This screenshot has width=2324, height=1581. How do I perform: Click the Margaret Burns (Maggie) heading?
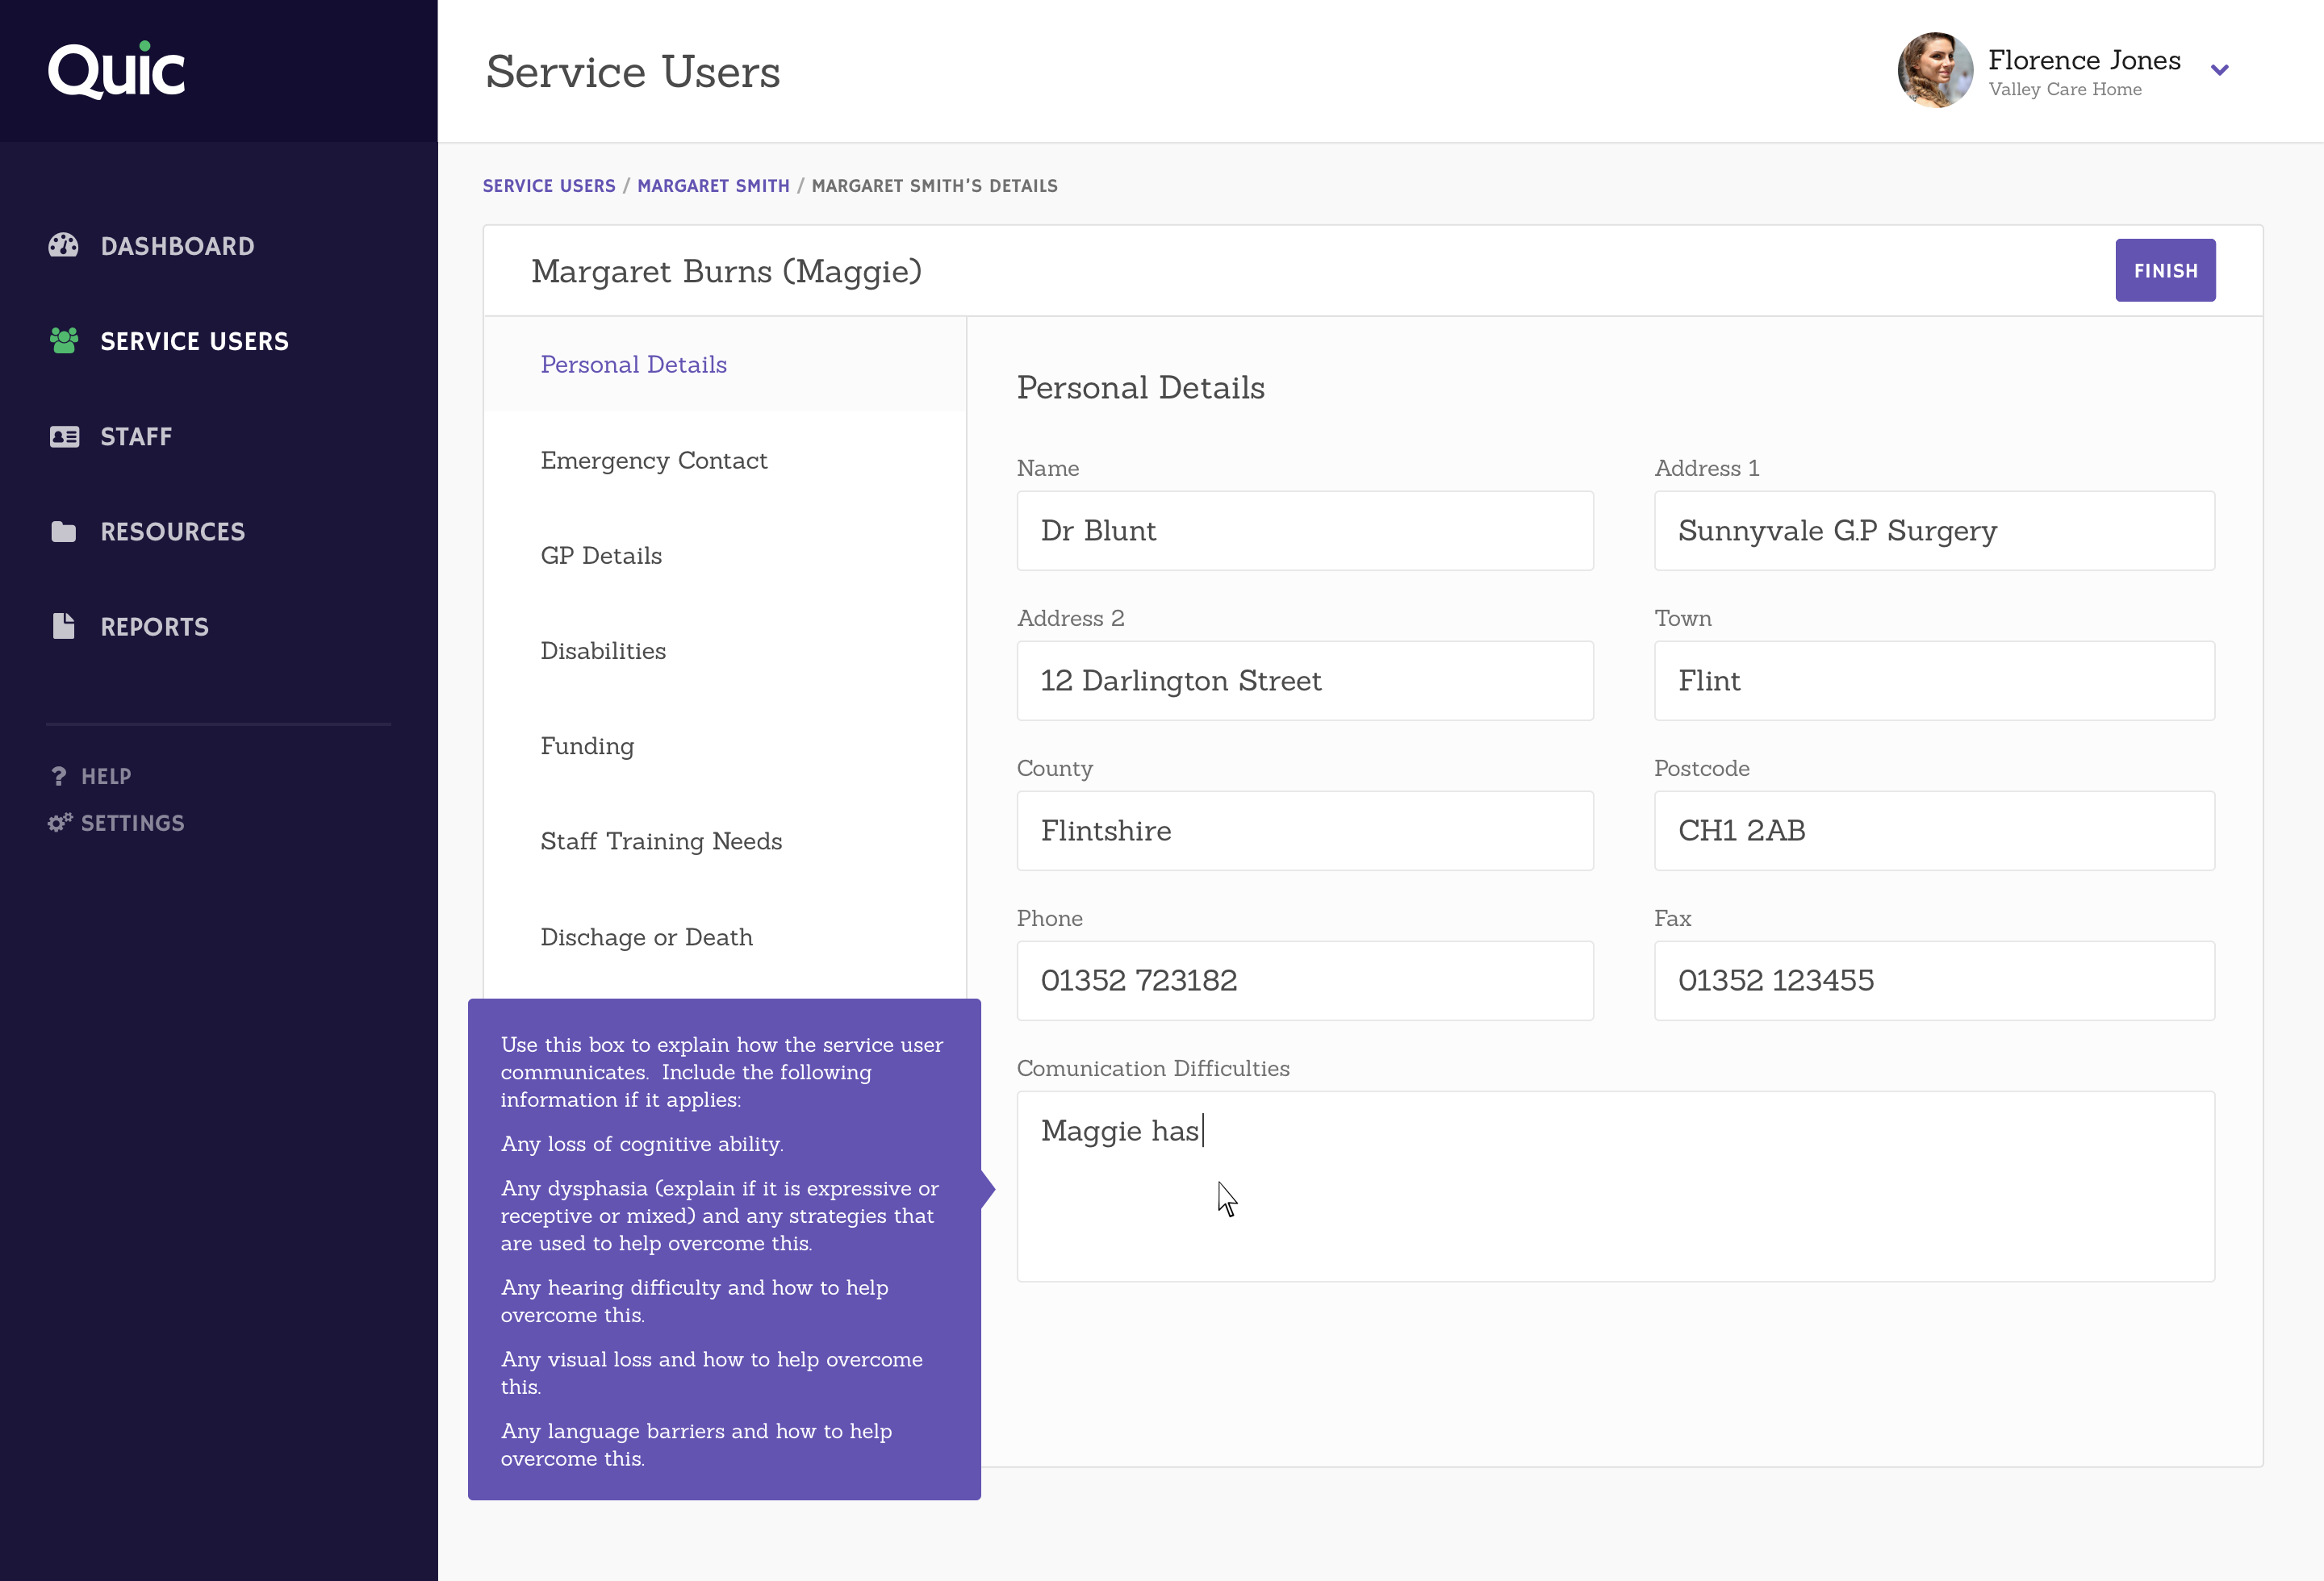click(726, 271)
